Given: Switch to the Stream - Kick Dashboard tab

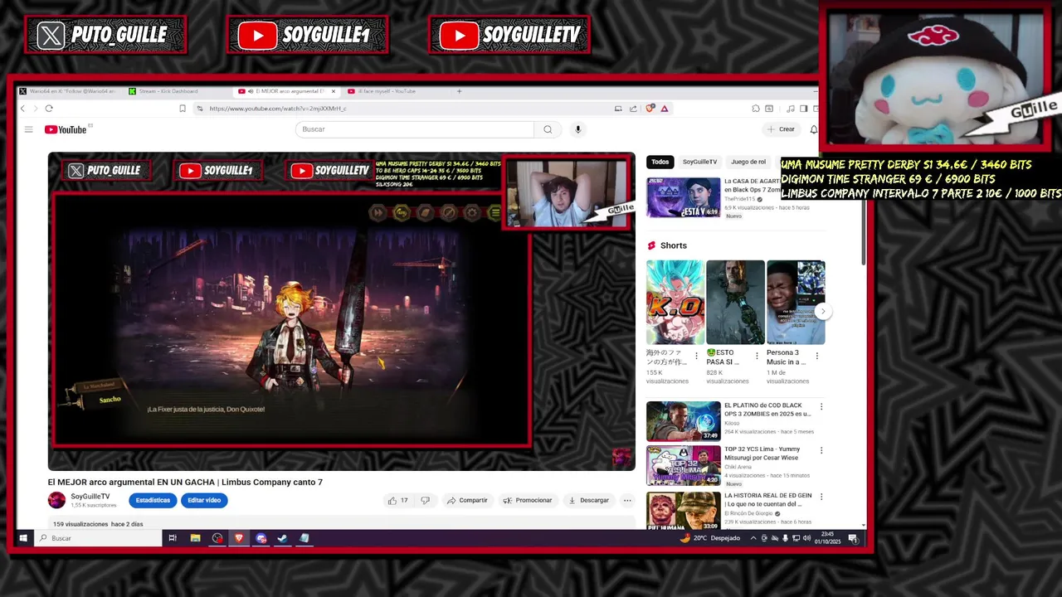Looking at the screenshot, I should [x=168, y=91].
